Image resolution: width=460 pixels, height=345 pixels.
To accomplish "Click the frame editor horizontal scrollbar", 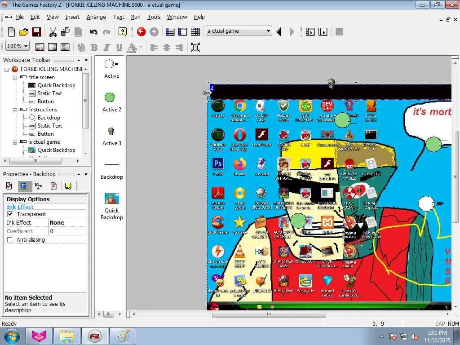I will pos(269,314).
